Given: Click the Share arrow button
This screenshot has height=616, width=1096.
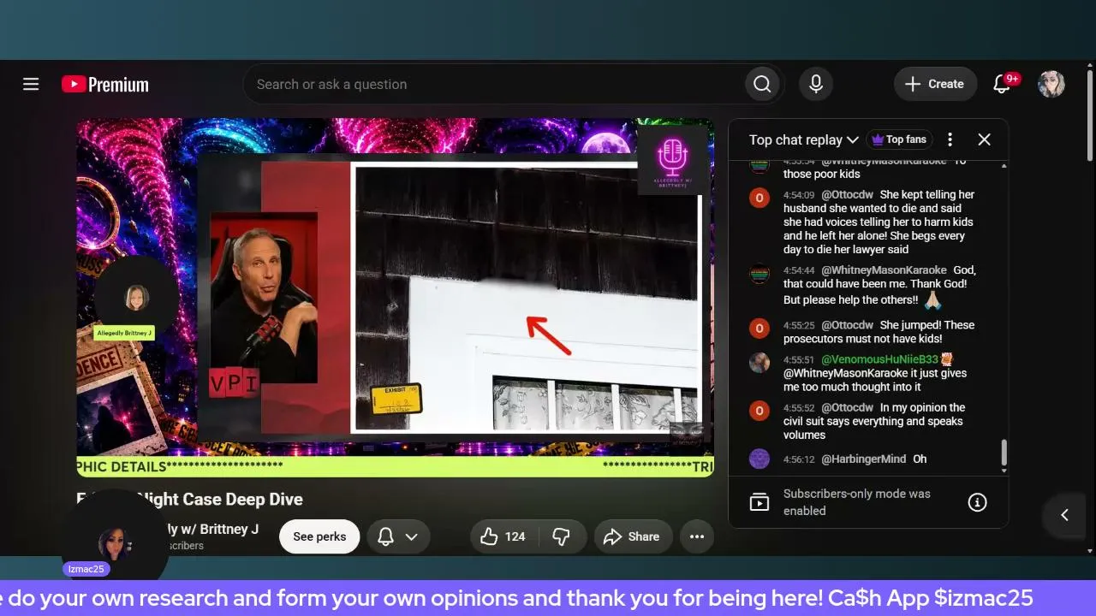Looking at the screenshot, I should click(631, 536).
